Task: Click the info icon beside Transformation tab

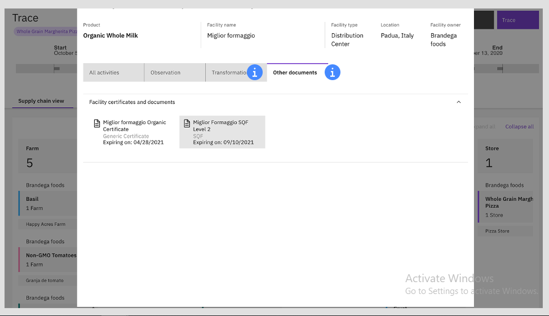Action: [x=255, y=73]
